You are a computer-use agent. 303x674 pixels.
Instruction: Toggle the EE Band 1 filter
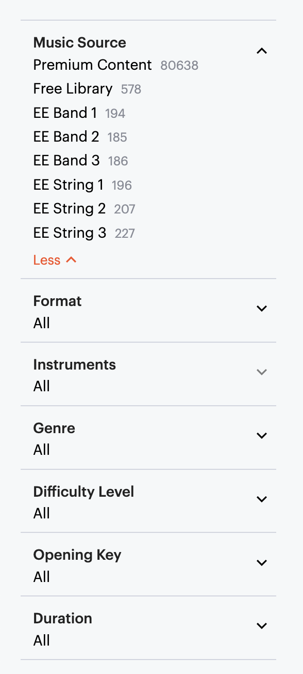(x=65, y=113)
